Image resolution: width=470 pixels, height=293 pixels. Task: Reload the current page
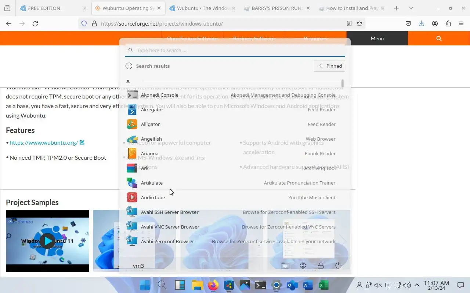35,23
